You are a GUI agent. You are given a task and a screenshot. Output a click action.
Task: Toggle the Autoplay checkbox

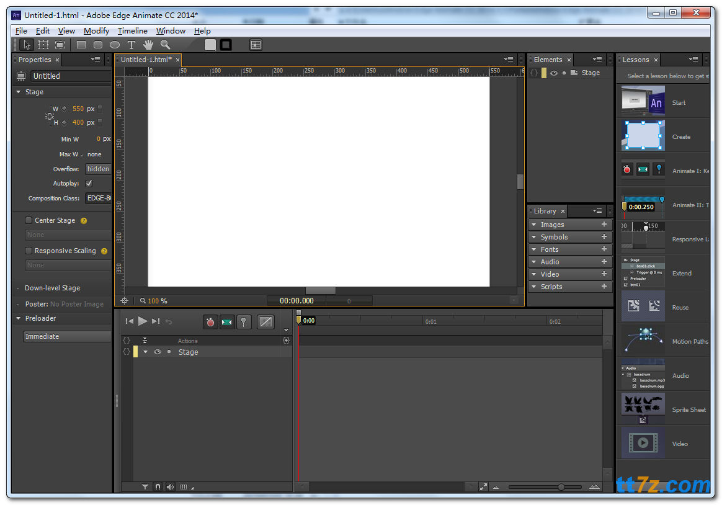tap(89, 183)
